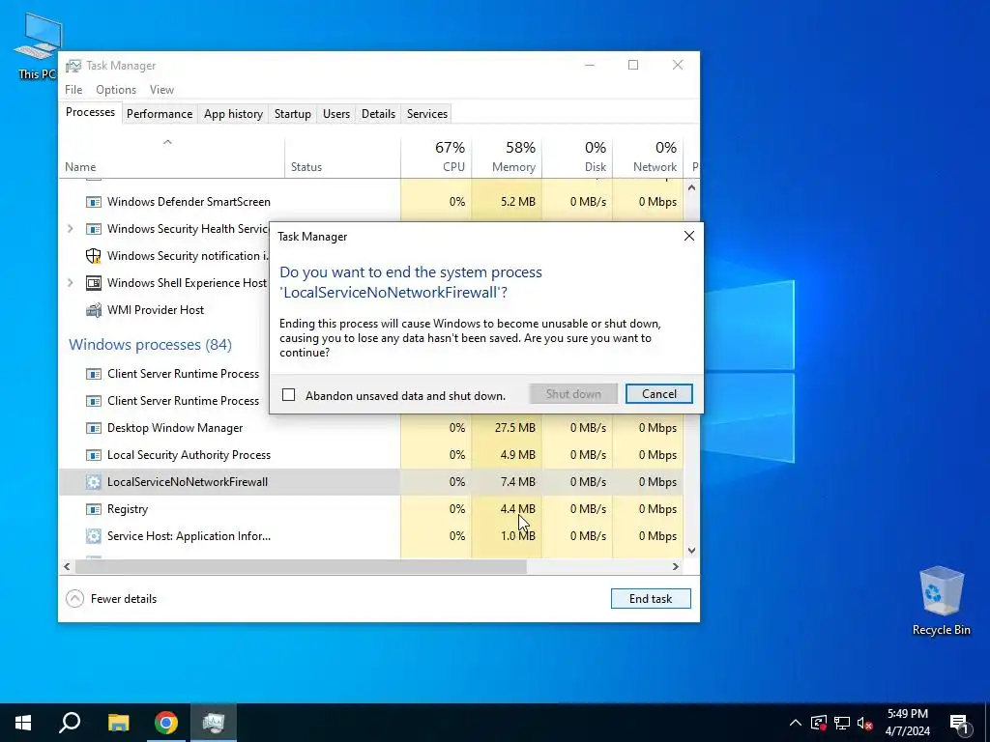Click Windows processes (84) group header

150,345
